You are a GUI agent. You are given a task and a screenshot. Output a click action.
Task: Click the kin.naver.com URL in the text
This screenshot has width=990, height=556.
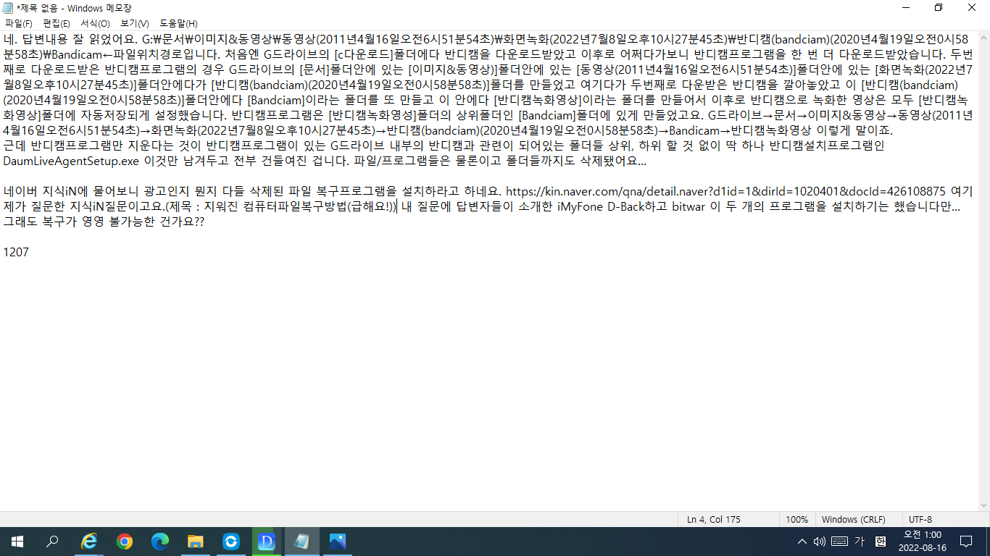tap(725, 191)
